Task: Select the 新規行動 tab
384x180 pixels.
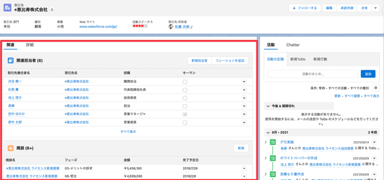Action: [320, 59]
